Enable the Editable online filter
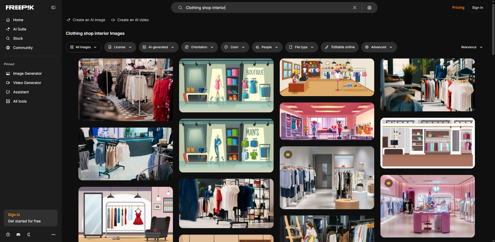This screenshot has height=242, width=495. (340, 47)
